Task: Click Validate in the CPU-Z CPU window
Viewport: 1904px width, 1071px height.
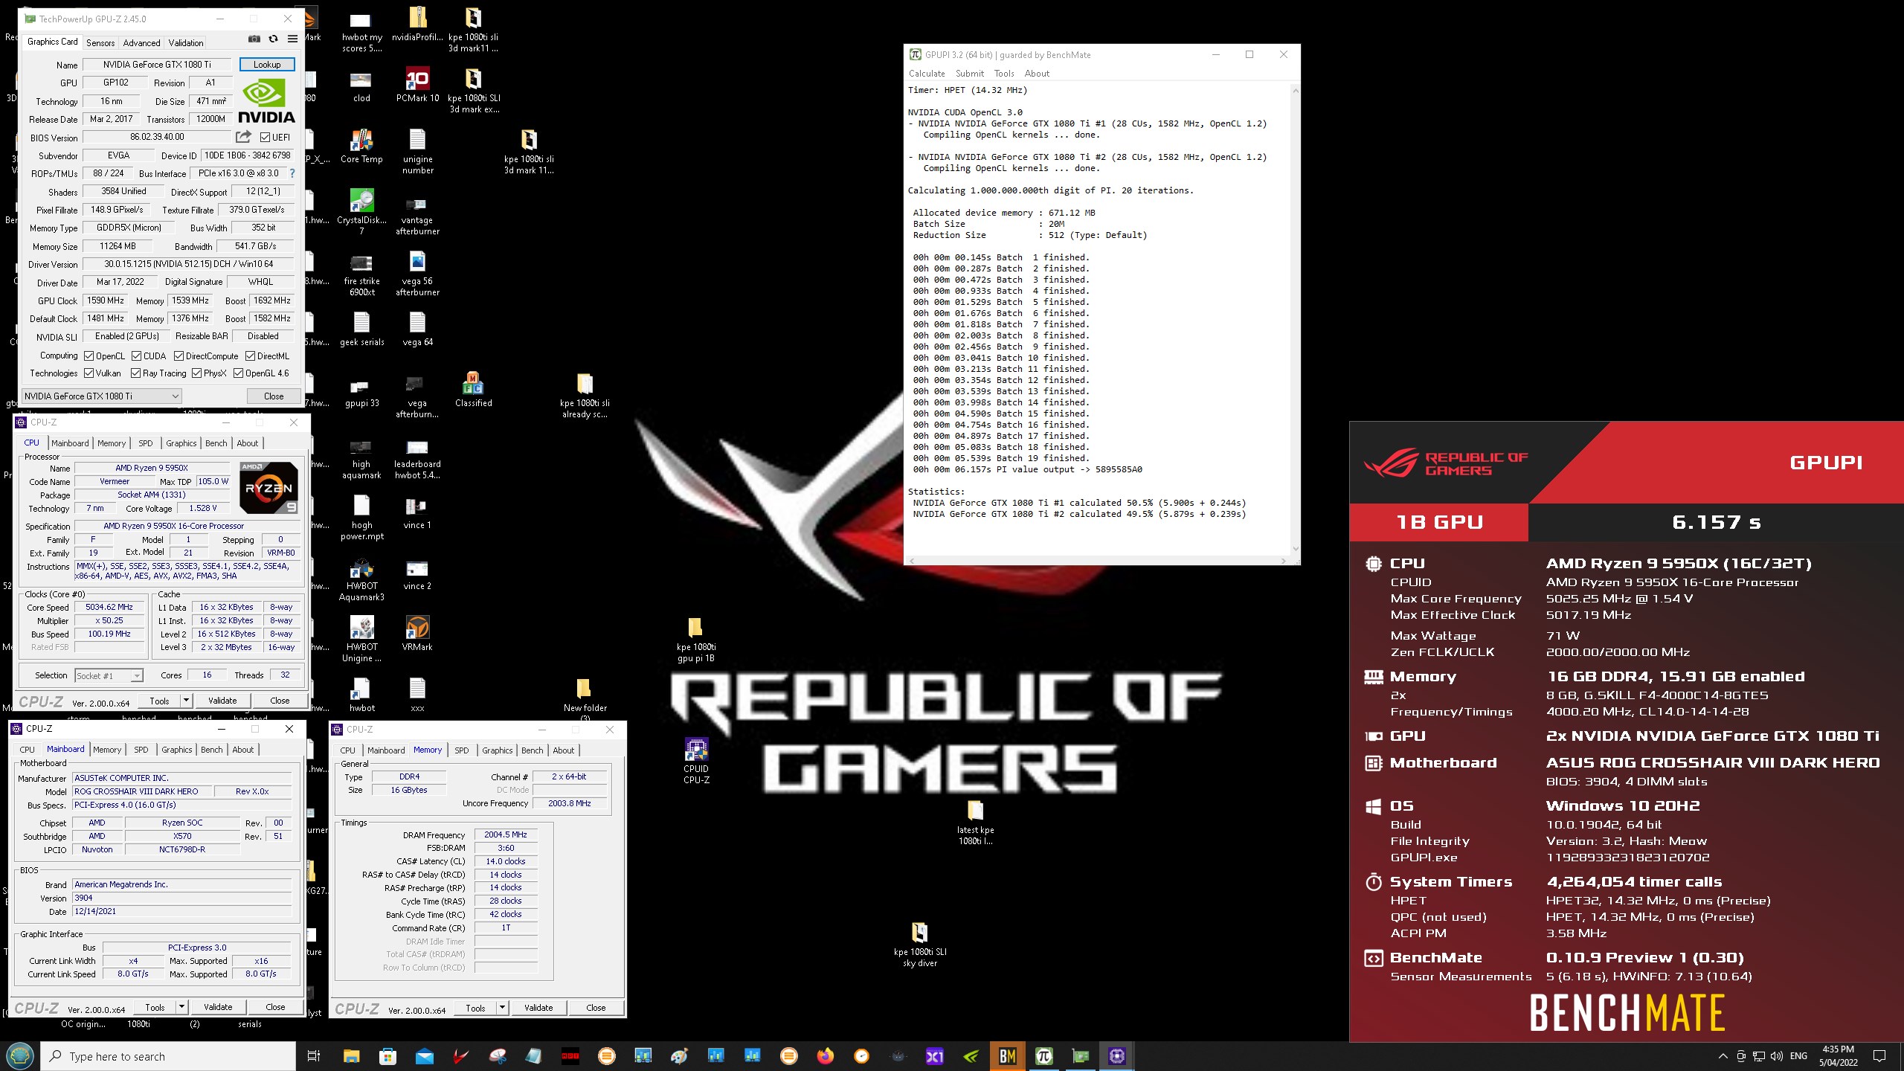Action: (222, 701)
